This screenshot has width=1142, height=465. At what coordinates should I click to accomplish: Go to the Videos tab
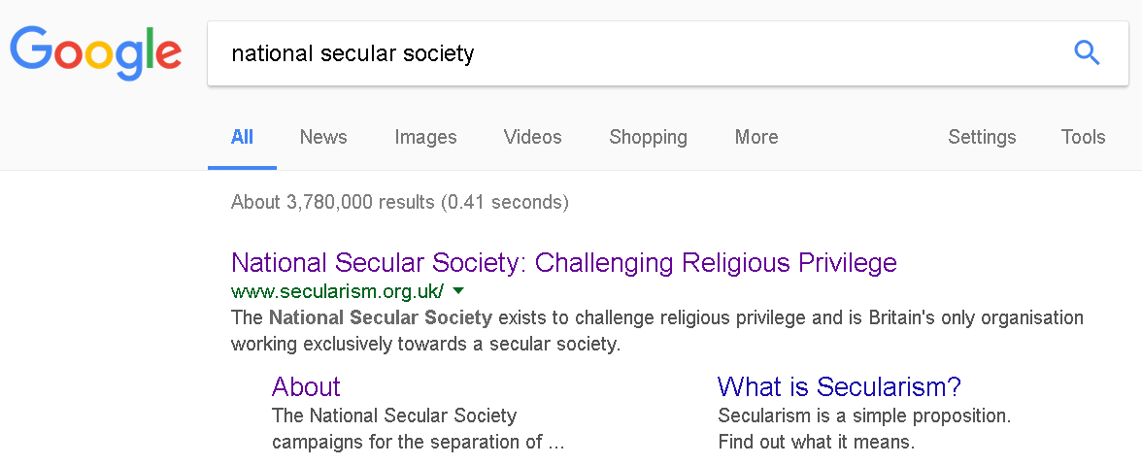(x=532, y=137)
